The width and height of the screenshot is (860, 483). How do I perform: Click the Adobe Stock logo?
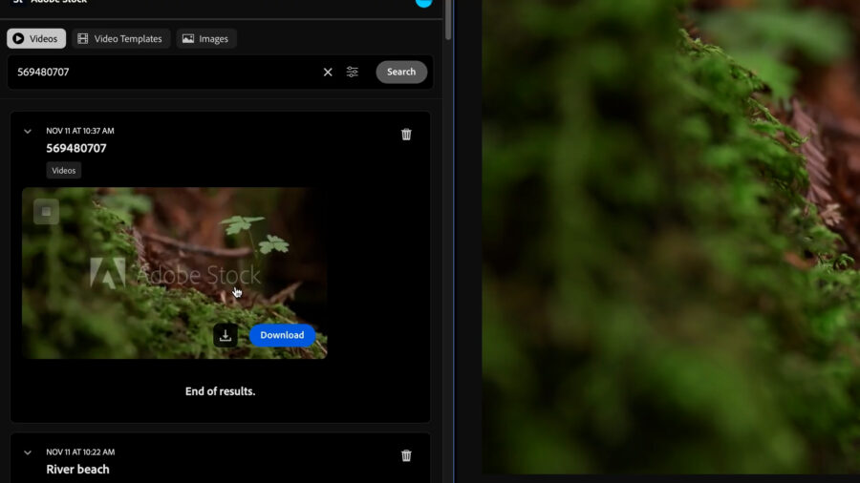17,2
